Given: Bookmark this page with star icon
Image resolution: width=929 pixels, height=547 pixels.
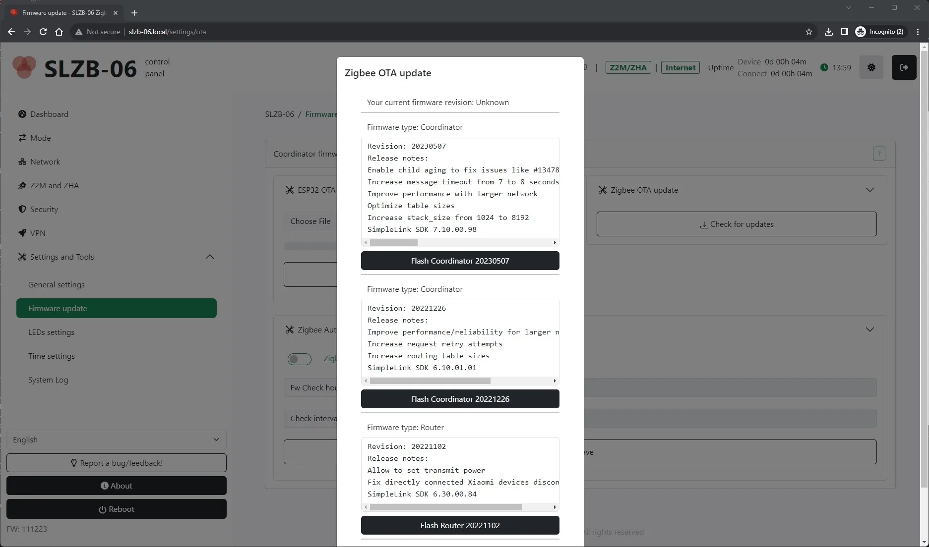Looking at the screenshot, I should click(809, 32).
